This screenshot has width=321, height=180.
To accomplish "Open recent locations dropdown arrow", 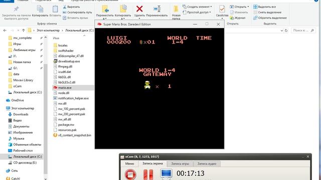I will tap(18, 30).
